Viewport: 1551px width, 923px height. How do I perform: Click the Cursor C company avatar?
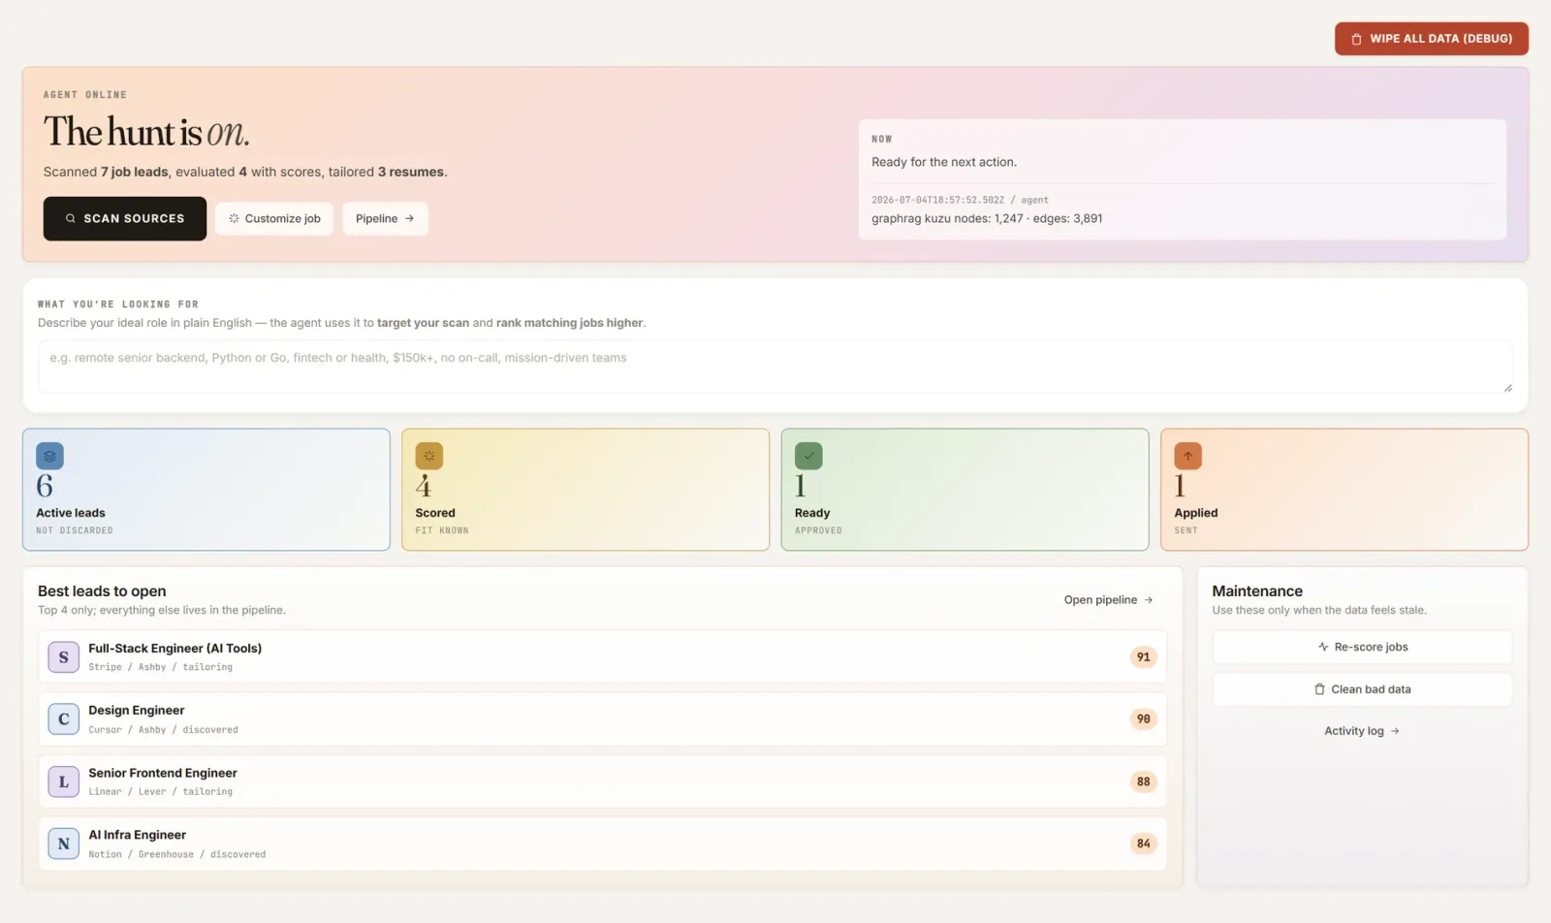[x=64, y=719]
